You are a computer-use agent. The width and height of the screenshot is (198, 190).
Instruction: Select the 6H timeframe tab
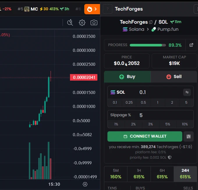pyautogui.click(x=162, y=174)
